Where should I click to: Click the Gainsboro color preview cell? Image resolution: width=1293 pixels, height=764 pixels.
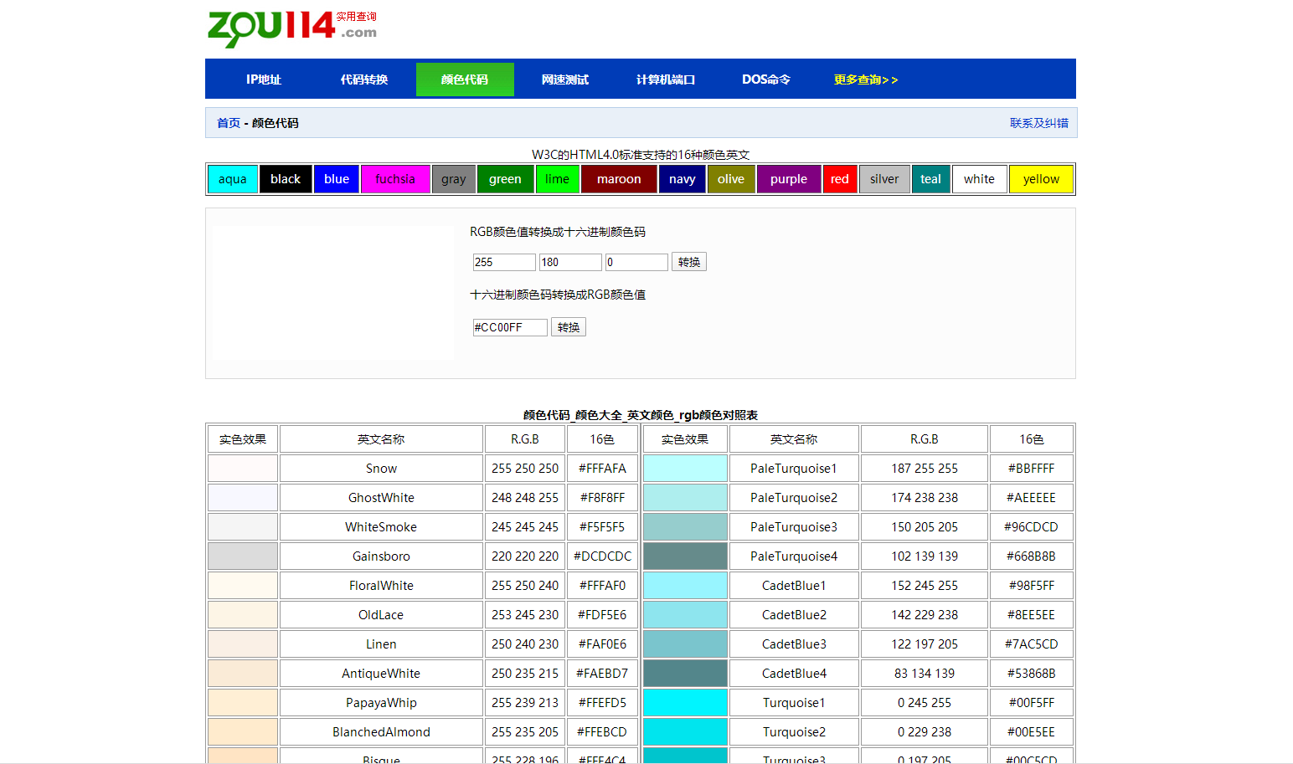243,556
